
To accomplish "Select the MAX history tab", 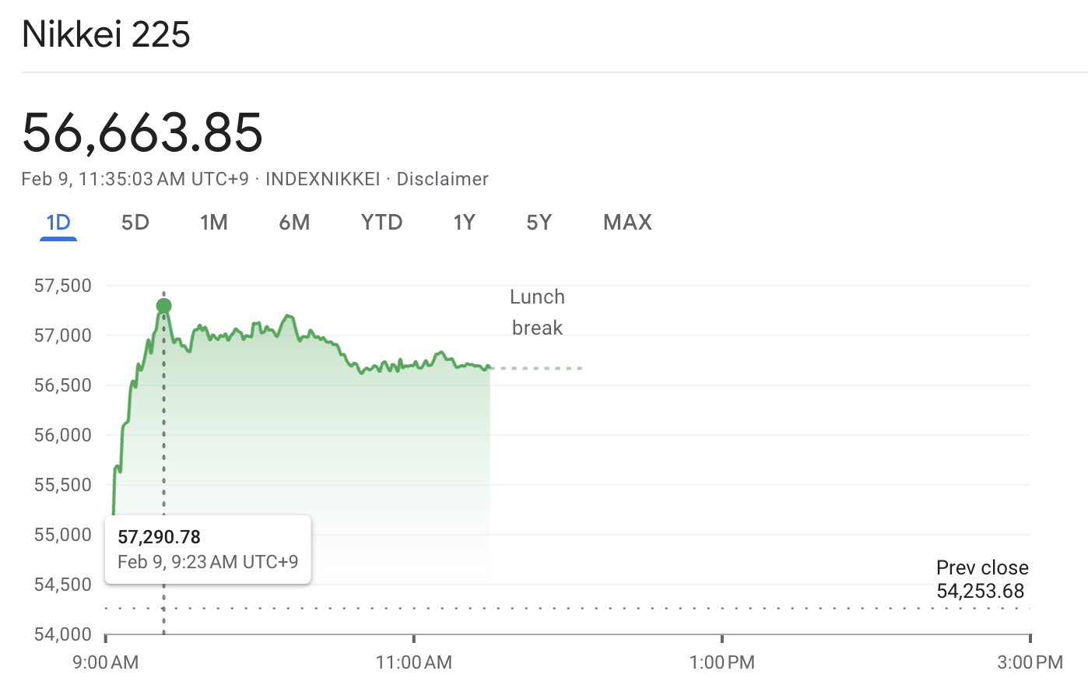I will coord(626,223).
